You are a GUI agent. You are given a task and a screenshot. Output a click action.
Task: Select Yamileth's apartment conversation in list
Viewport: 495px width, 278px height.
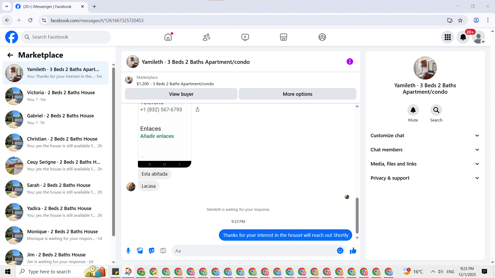point(55,73)
